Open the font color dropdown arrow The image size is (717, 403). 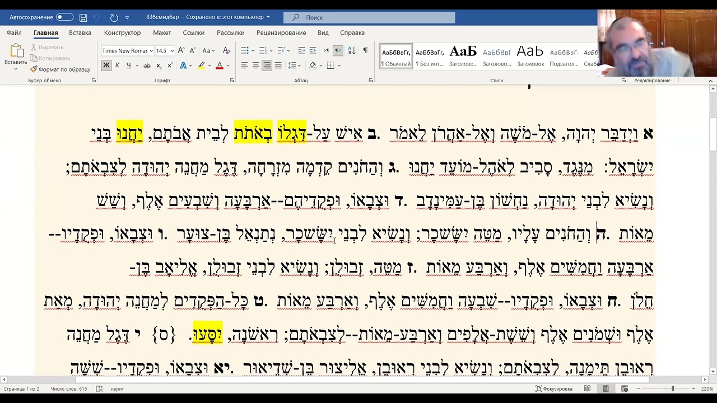[x=228, y=65]
